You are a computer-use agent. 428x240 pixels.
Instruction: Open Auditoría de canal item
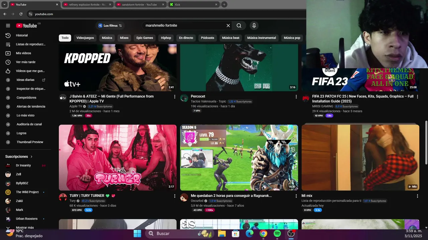click(26, 124)
